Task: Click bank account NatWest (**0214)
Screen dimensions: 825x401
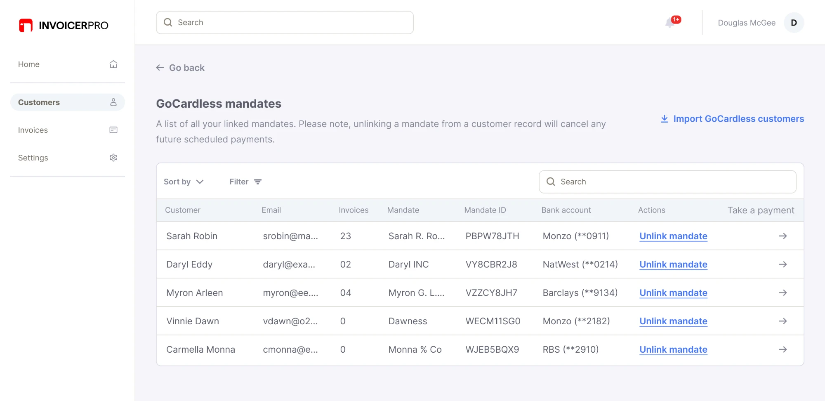Action: click(580, 264)
